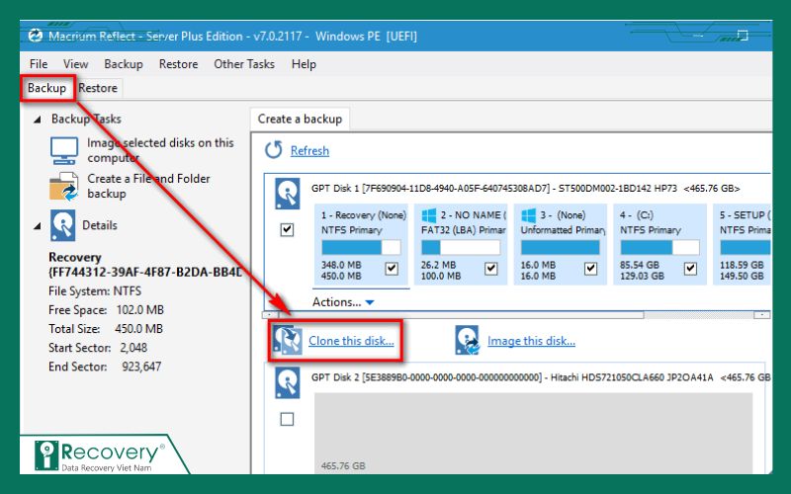This screenshot has height=494, width=791.
Task: Open the Other Tasks menu
Action: click(x=244, y=64)
